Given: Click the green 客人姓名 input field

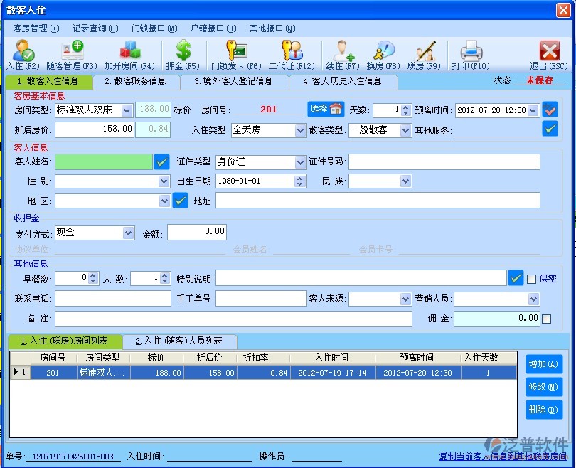Looking at the screenshot, I should click(104, 162).
